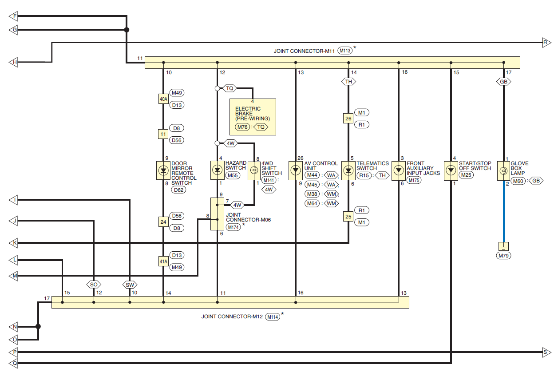Click the TELEMATICS SWITCH label text

click(373, 166)
